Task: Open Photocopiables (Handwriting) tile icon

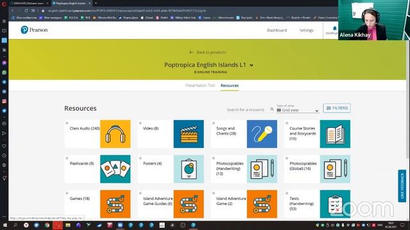Action: (262, 169)
